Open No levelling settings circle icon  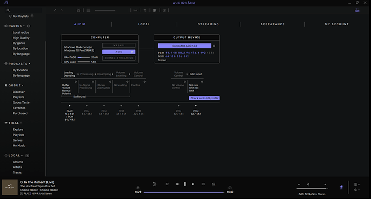127,82
